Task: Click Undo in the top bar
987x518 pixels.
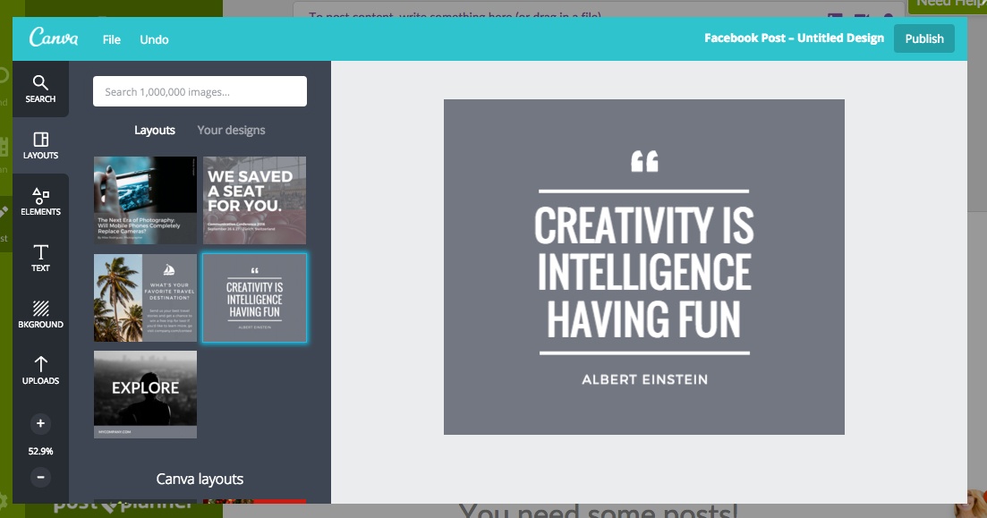Action: (154, 39)
